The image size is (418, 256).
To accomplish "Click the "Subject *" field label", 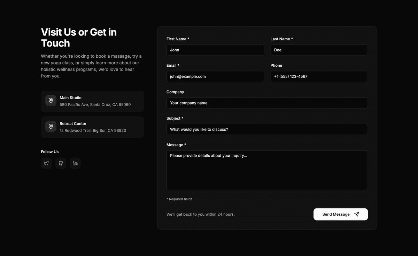I will (175, 118).
